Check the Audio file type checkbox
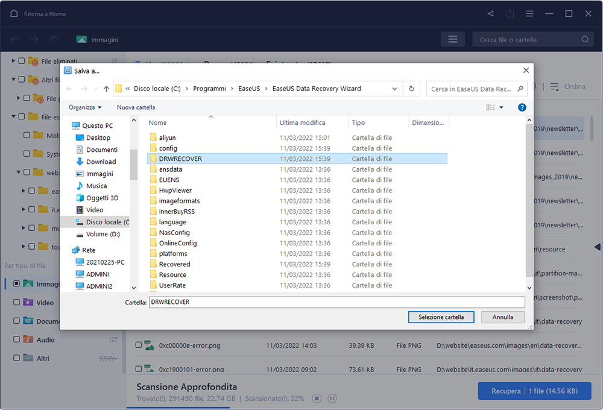Screen dimensions: 603x410 click(16, 339)
